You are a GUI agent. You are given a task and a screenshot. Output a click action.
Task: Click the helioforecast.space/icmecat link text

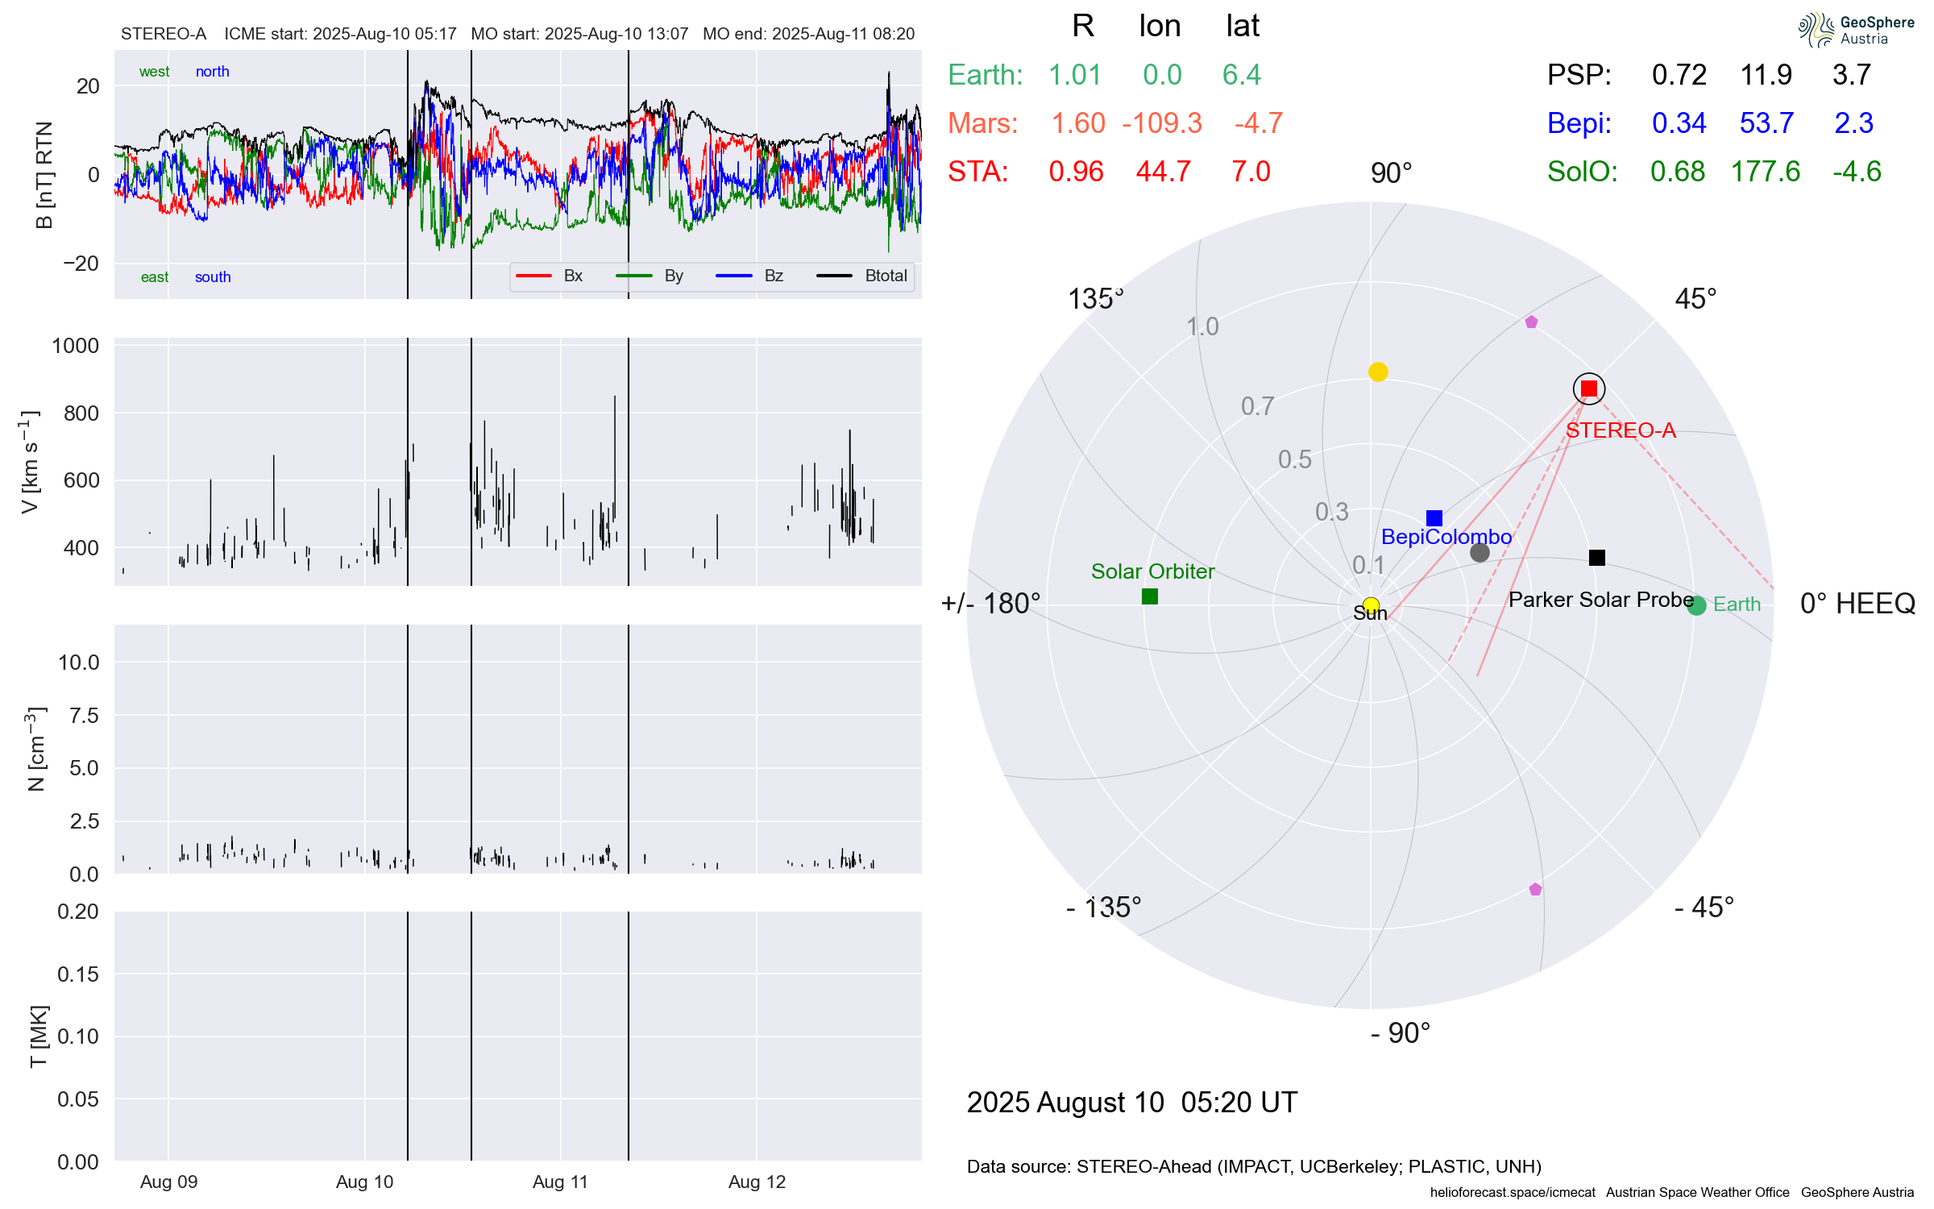pyautogui.click(x=1512, y=1192)
